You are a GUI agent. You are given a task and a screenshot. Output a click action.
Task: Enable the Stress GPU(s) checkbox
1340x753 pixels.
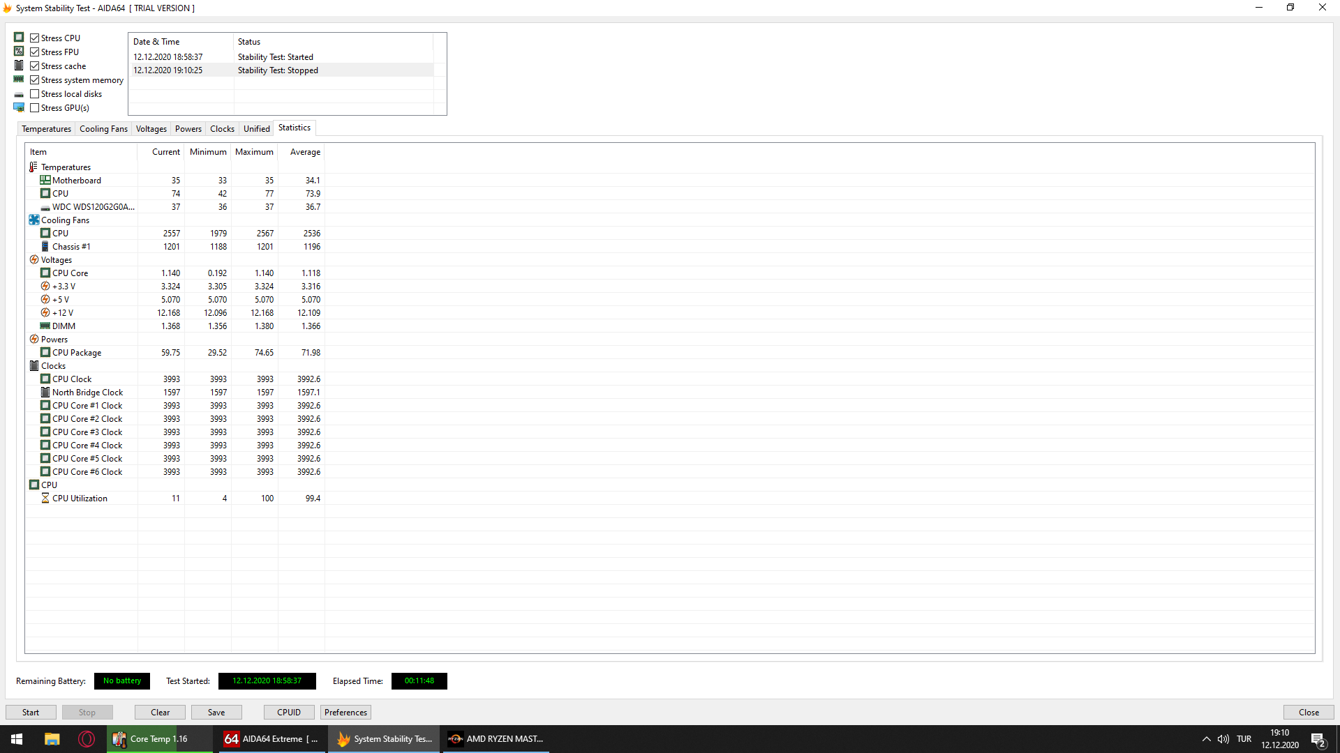click(x=35, y=108)
